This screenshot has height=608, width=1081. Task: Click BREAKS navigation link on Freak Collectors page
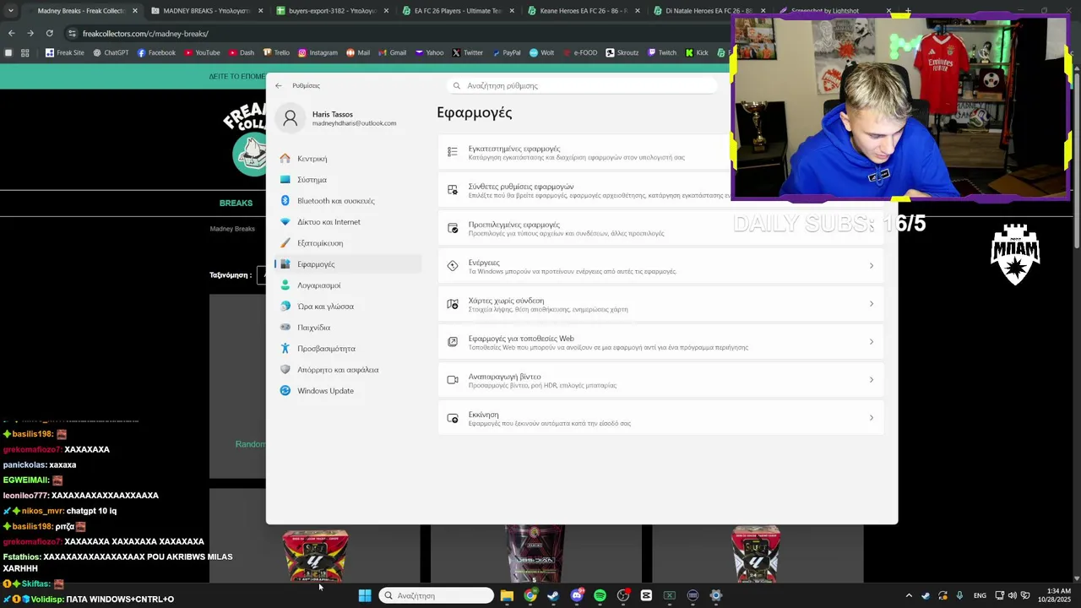236,203
